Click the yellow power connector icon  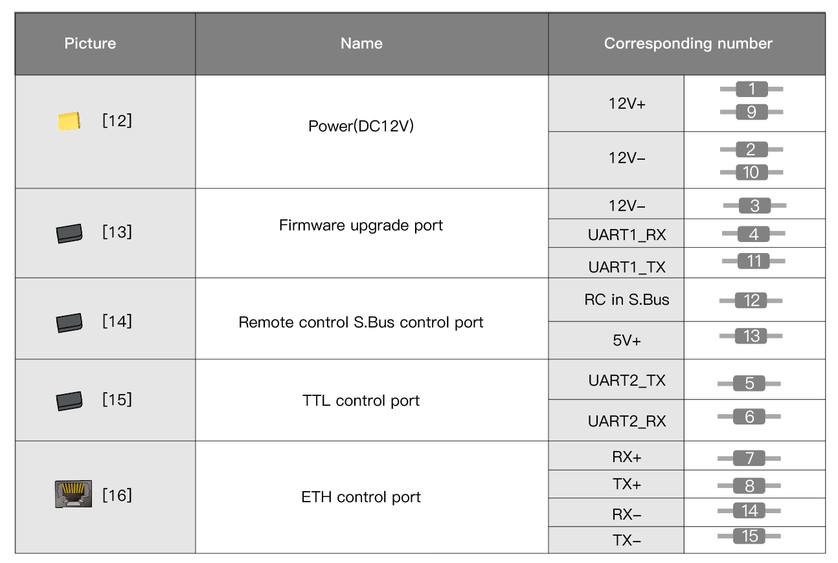pos(69,121)
